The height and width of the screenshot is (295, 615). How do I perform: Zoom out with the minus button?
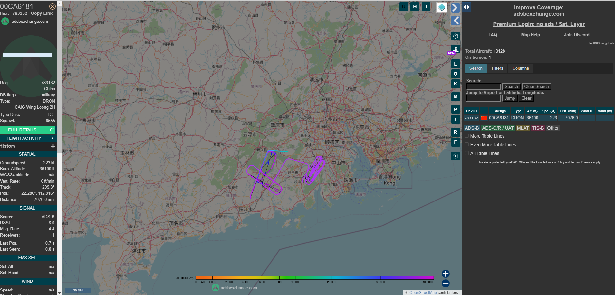(x=446, y=283)
